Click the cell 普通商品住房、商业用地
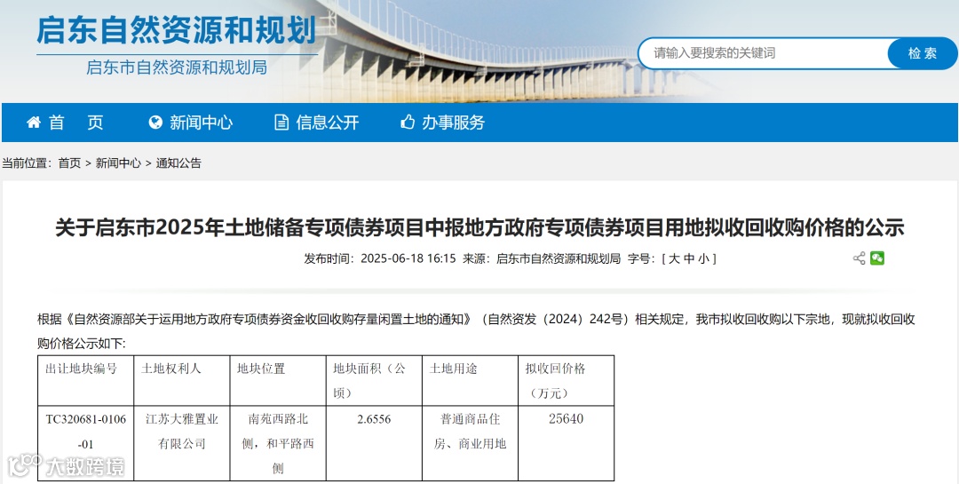Screen dimensions: 959x484 470,432
